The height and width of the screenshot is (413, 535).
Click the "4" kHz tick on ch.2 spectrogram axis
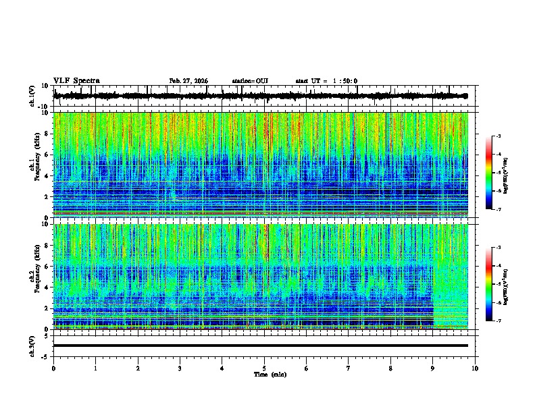pos(47,287)
